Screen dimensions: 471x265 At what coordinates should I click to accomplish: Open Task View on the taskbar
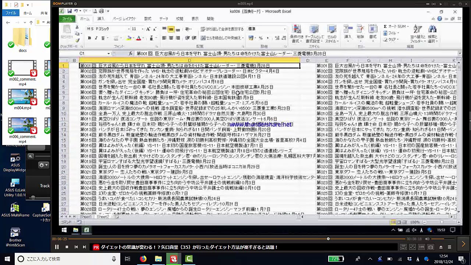(x=127, y=259)
